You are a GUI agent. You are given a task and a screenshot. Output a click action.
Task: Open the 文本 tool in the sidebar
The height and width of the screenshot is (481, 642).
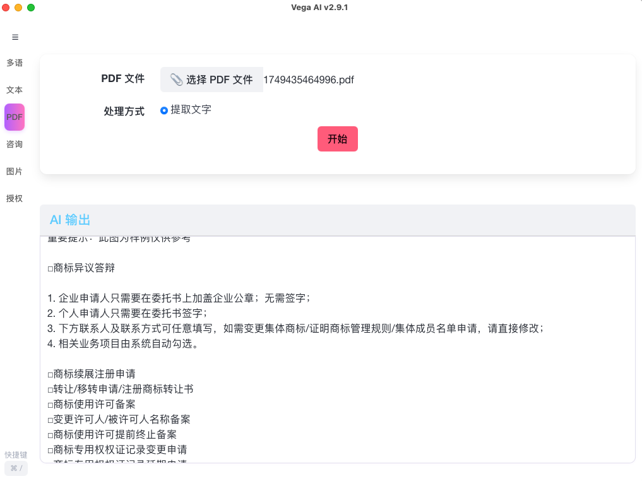coord(15,90)
